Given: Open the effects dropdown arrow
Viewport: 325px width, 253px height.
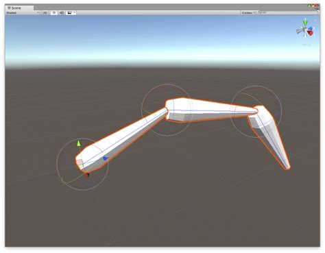Looking at the screenshot, I should click(75, 13).
